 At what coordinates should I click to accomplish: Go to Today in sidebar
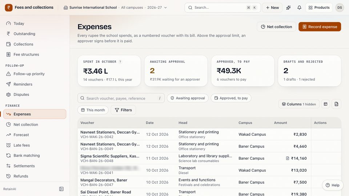[35, 24]
